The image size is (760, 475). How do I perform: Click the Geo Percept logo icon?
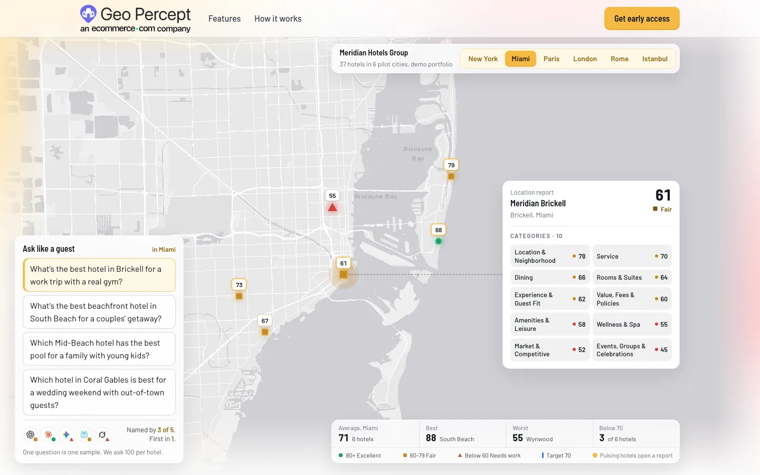tap(88, 13)
